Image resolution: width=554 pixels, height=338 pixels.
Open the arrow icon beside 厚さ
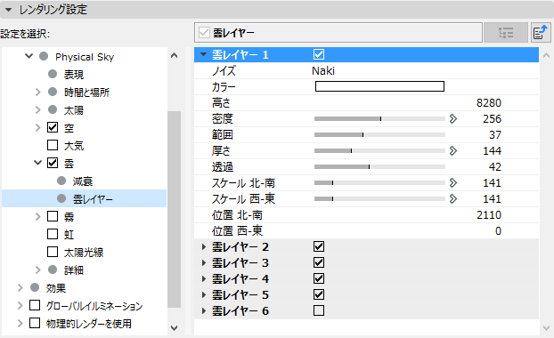(x=453, y=151)
